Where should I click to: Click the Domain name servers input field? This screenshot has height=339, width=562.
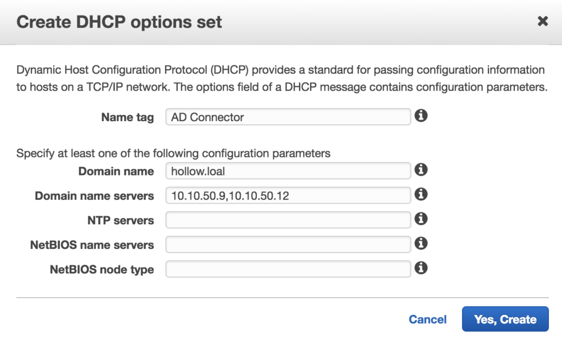pyautogui.click(x=288, y=195)
